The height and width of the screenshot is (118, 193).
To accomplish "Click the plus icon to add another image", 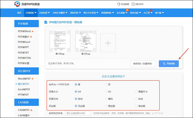I will (x=108, y=43).
